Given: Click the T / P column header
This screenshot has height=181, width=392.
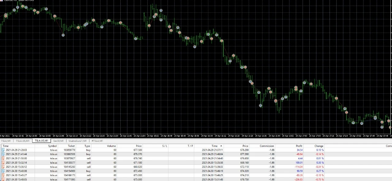Looking at the screenshot, I should pos(190,146).
